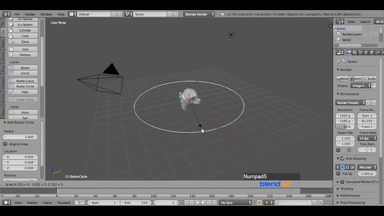Switch to Constraints properties tab icon
384x216 pixels.
pos(378,53)
